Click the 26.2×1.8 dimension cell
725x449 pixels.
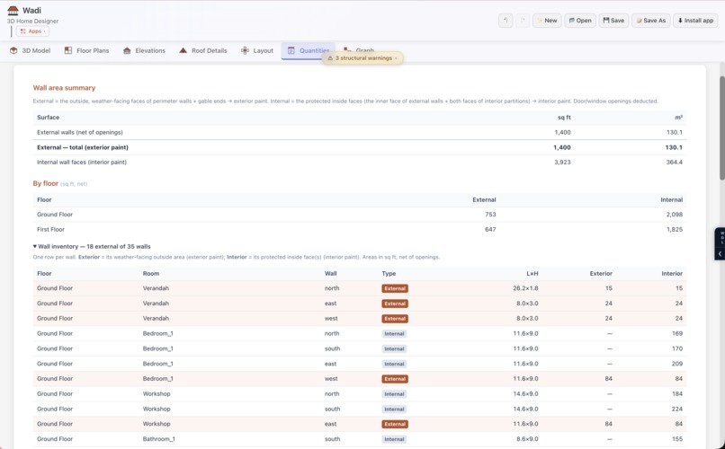(x=525, y=288)
